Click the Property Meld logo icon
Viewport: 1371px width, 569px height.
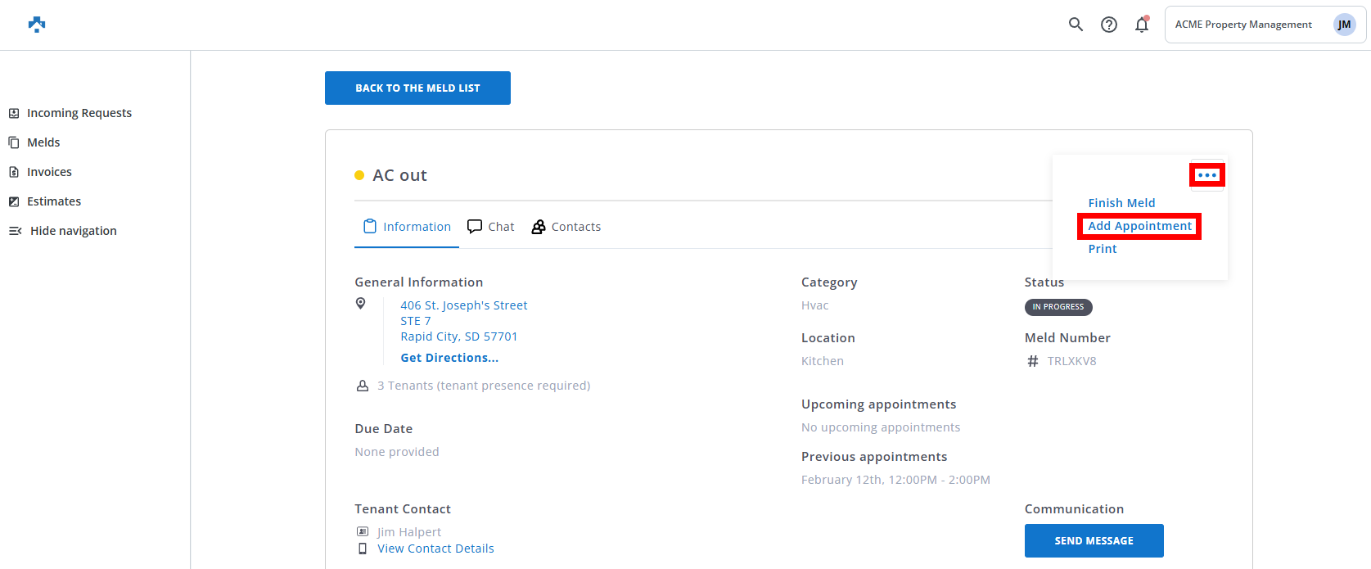click(37, 25)
